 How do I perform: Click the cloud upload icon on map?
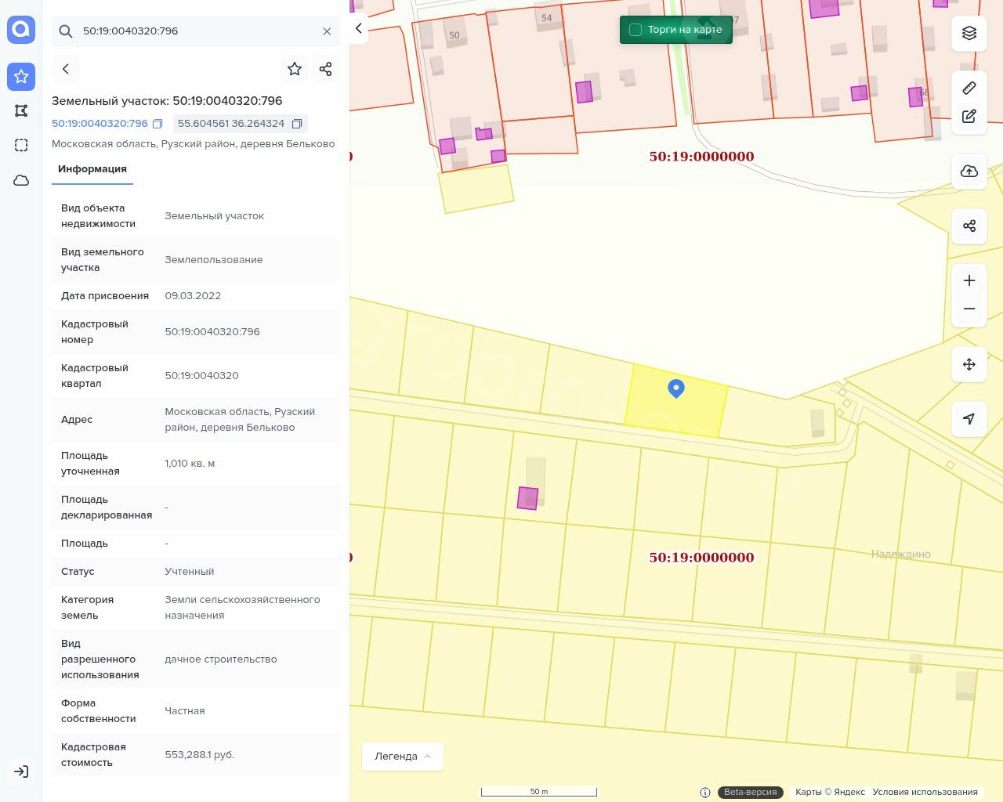pyautogui.click(x=969, y=172)
